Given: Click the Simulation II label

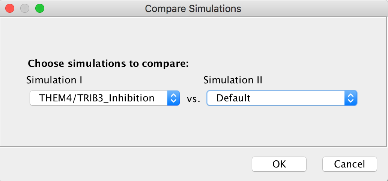Looking at the screenshot, I should (x=233, y=80).
